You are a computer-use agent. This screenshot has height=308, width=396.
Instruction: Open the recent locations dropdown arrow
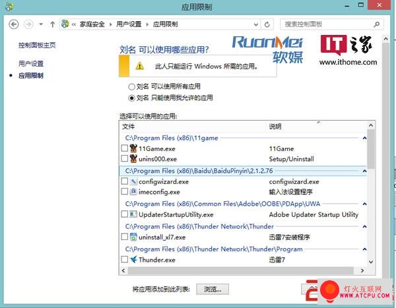coord(41,24)
